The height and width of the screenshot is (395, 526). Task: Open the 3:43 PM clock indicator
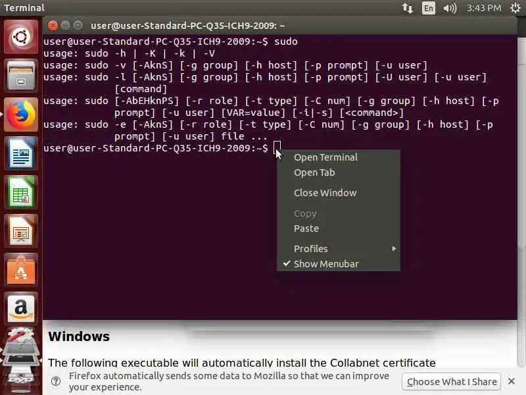(x=484, y=8)
